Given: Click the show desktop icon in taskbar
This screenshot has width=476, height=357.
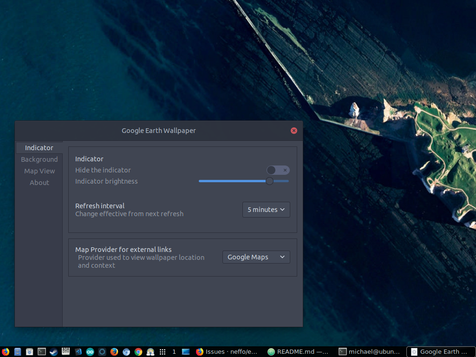Looking at the screenshot, I should [x=186, y=352].
